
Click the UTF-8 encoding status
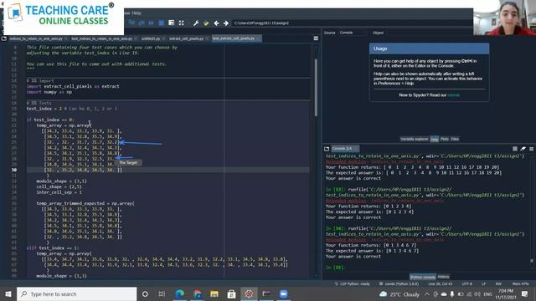click(467, 284)
